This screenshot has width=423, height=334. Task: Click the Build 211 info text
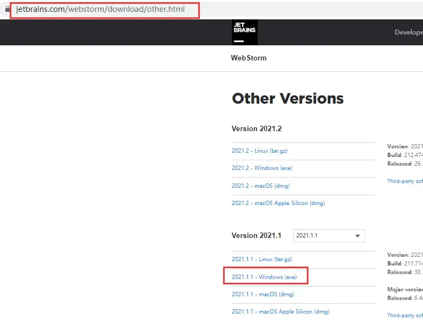(405, 263)
